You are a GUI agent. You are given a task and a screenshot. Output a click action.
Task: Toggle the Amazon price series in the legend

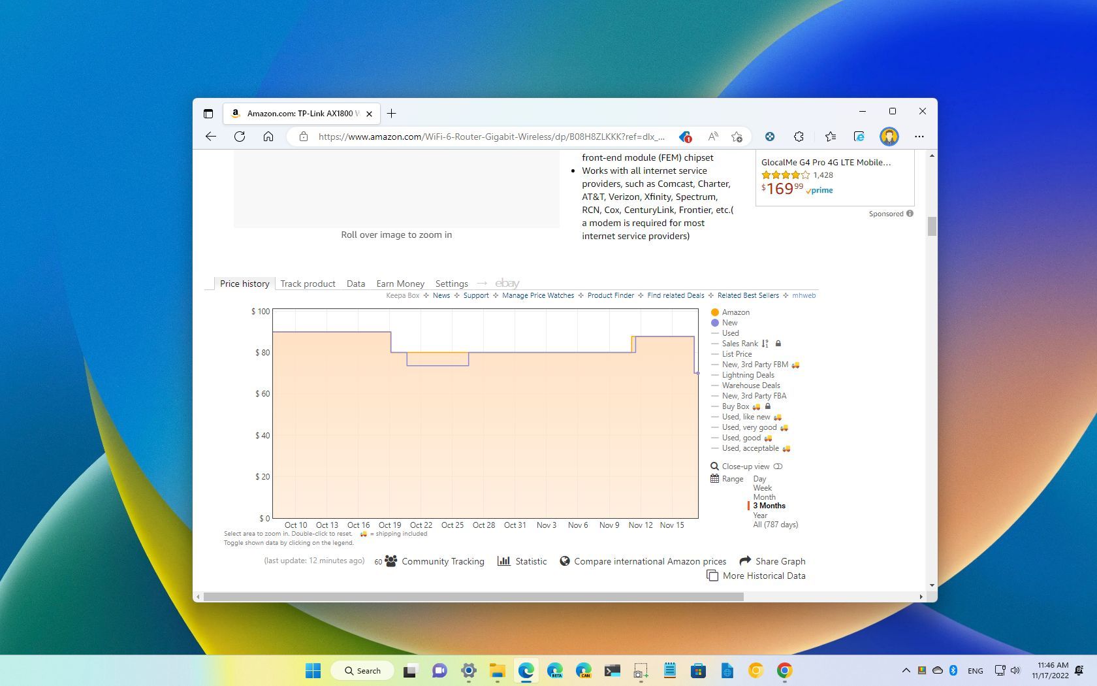(x=735, y=312)
